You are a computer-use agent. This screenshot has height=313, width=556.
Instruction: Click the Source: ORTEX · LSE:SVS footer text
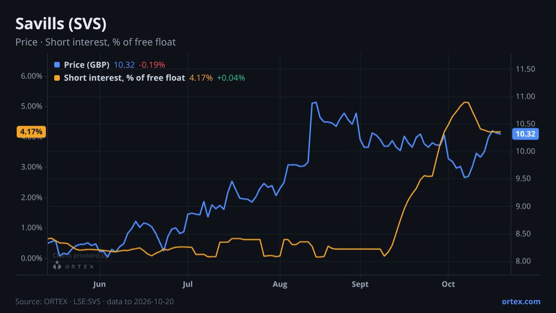click(95, 301)
